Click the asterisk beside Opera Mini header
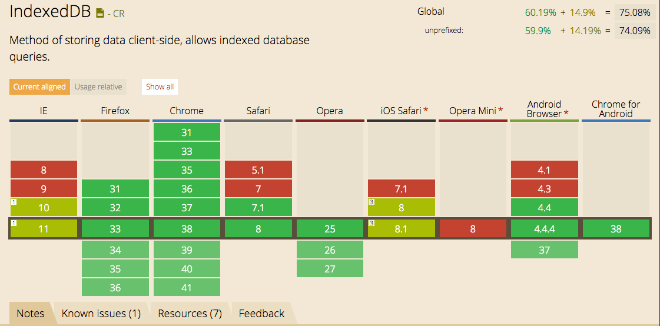 [500, 111]
